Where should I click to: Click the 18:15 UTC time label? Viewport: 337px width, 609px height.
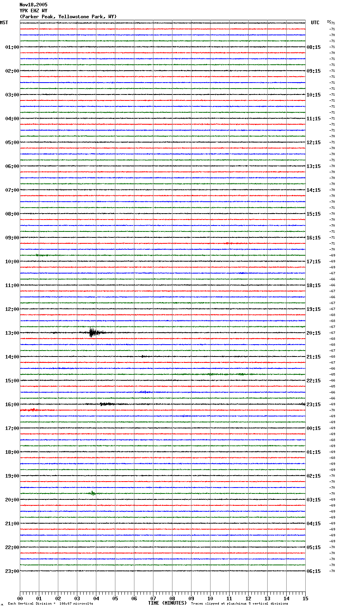[x=314, y=285]
